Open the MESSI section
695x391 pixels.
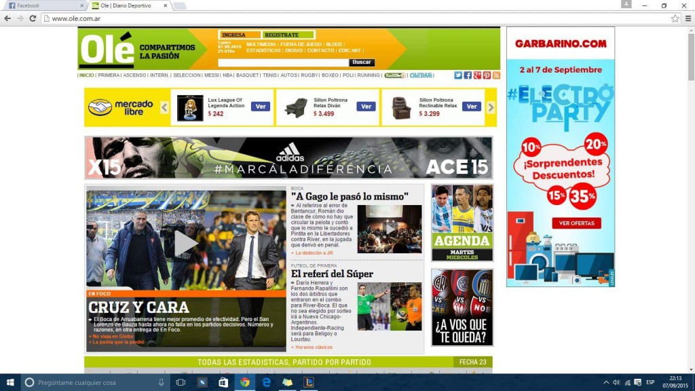pyautogui.click(x=212, y=75)
